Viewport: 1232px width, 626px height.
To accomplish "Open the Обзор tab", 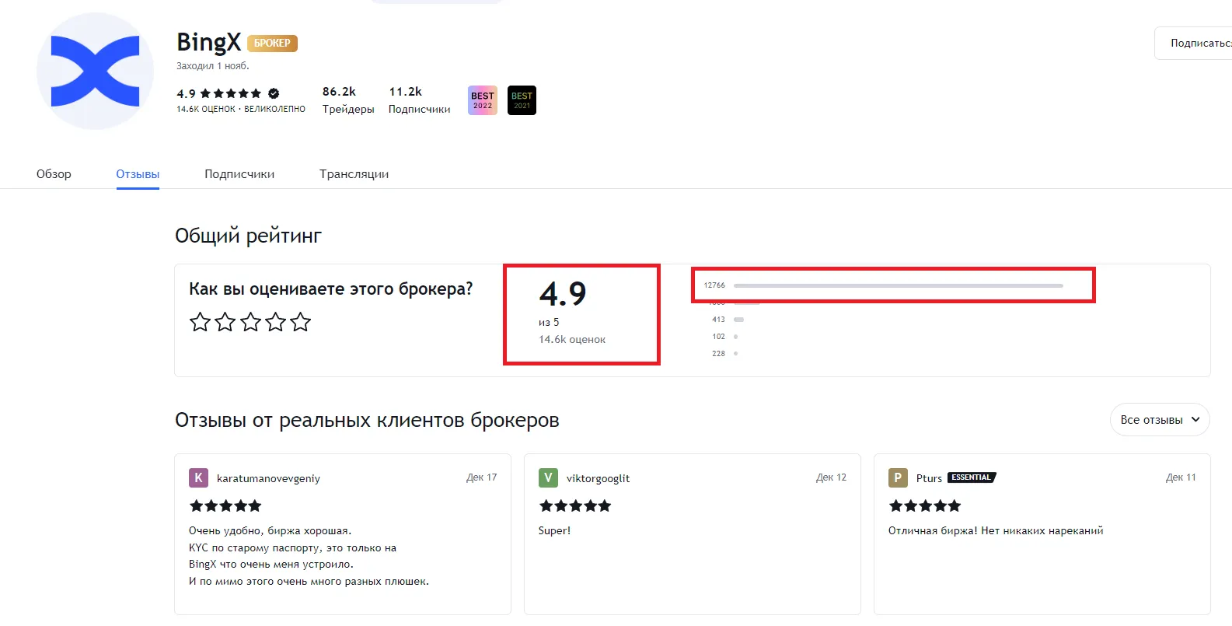I will coord(54,174).
